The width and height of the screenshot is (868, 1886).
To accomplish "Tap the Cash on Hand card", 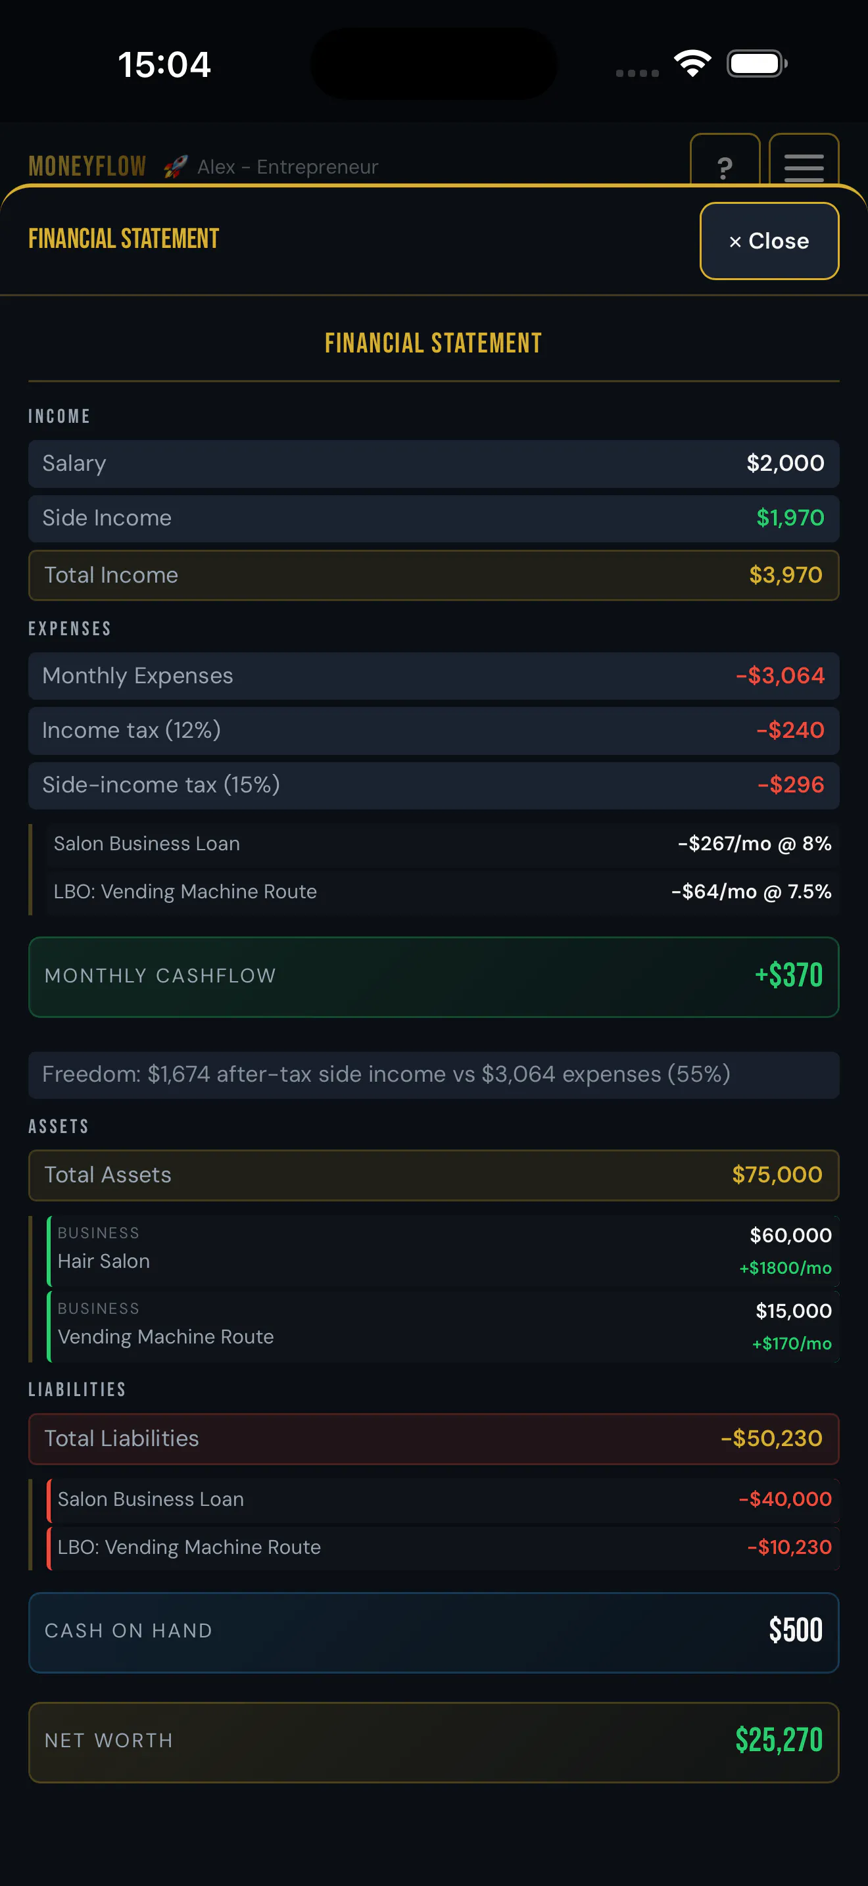I will 433,1633.
